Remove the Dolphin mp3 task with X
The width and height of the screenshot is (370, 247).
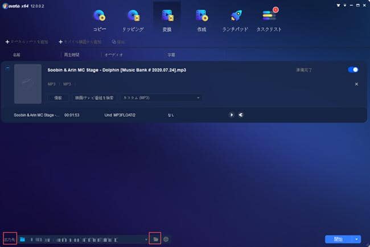click(x=356, y=84)
